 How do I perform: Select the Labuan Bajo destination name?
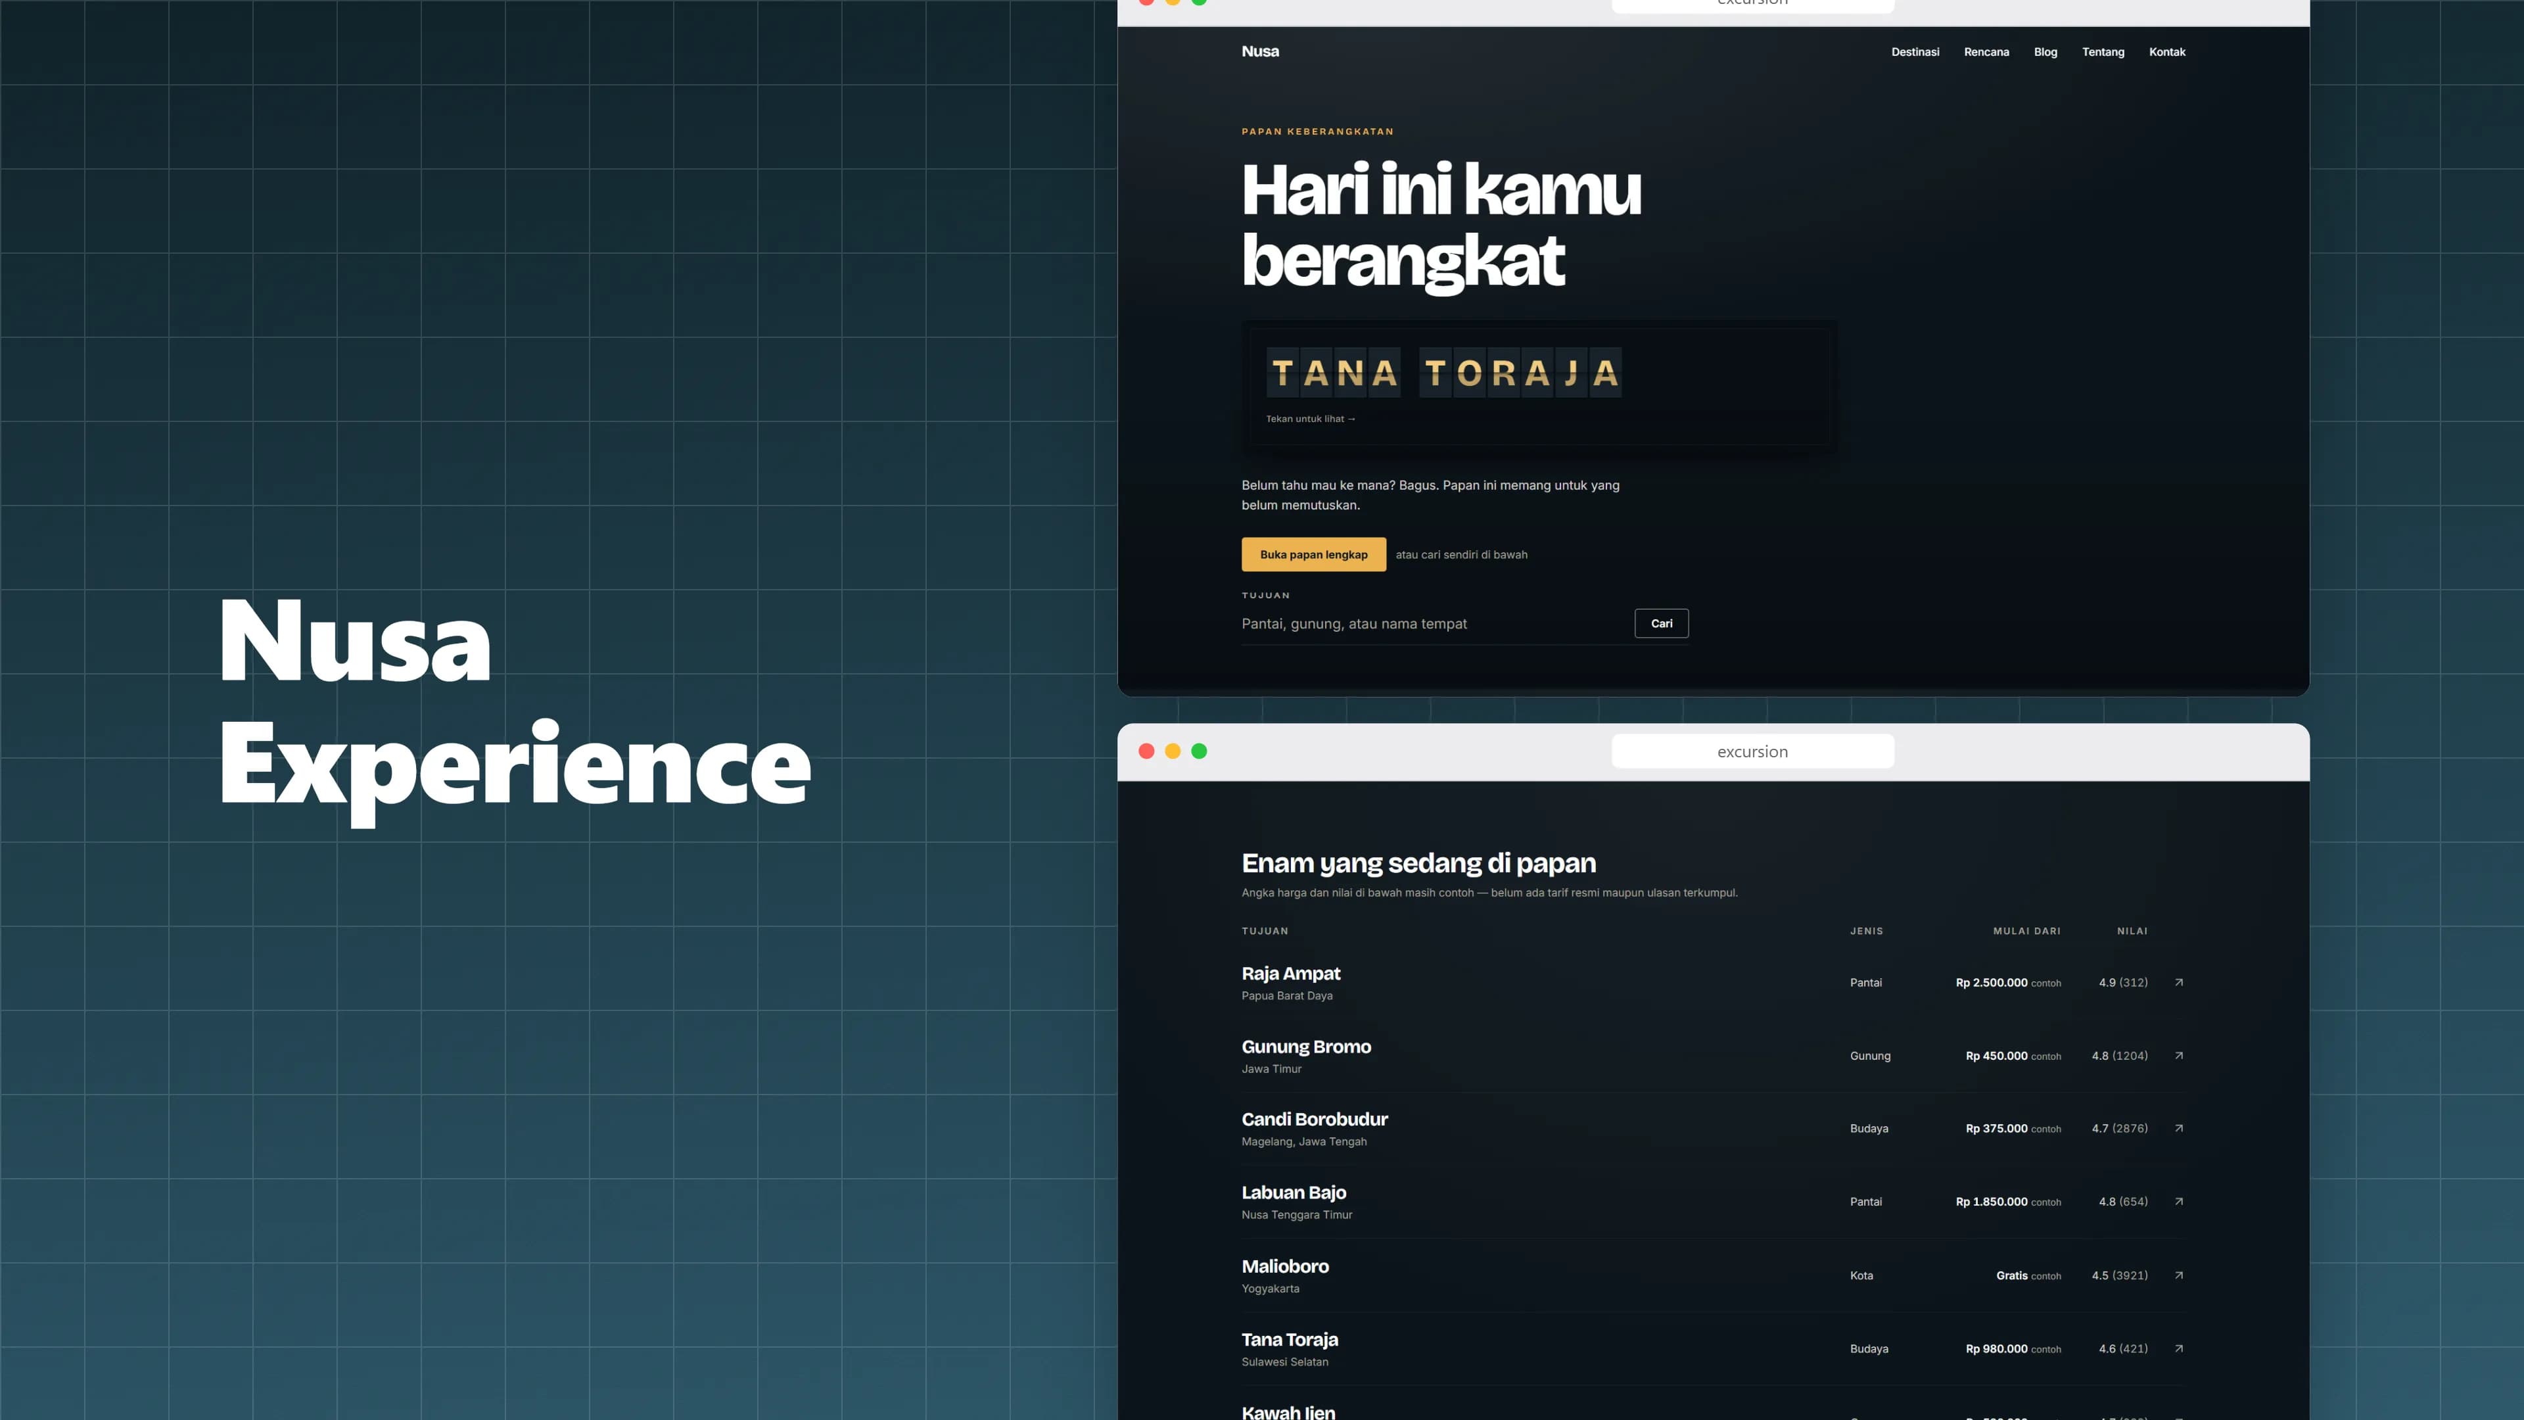tap(1294, 1193)
